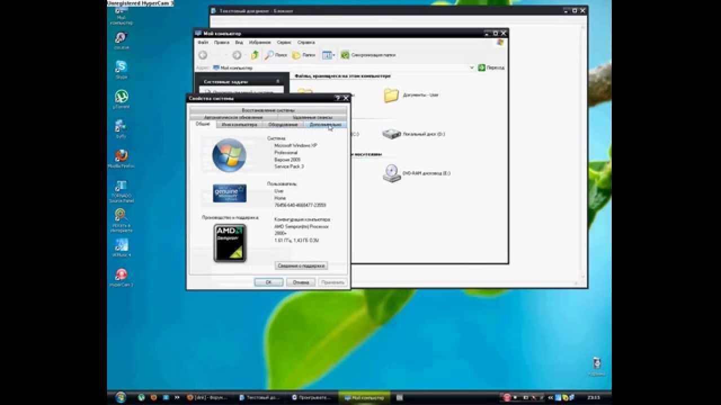Click the help question mark in System Properties

[x=338, y=98]
